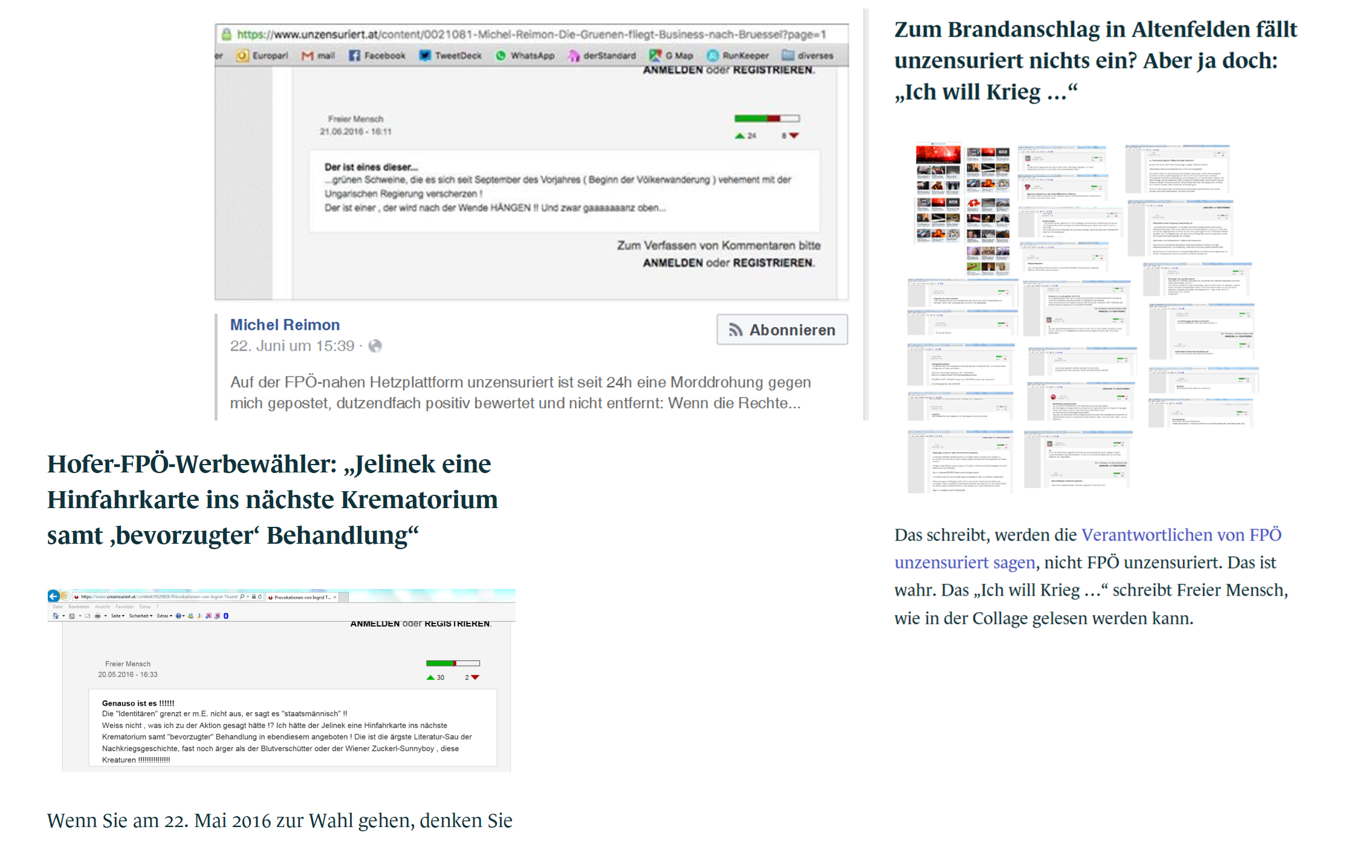Screen dimensions: 1371x844
Task: Open the collage of comment screenshots
Action: [x=1082, y=317]
